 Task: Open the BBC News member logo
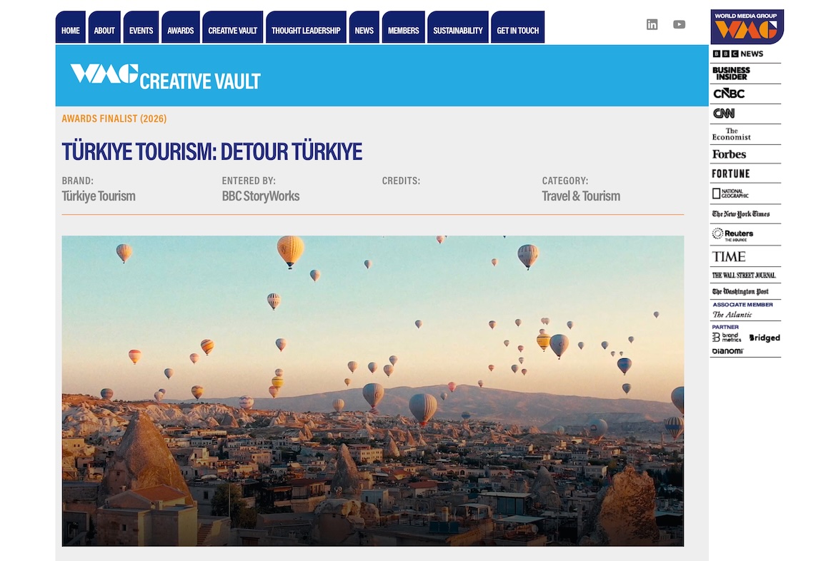(x=738, y=54)
